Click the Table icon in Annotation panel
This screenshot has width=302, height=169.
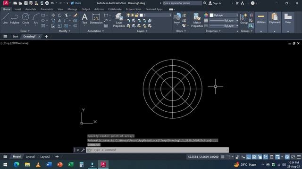pyautogui.click(x=106, y=26)
